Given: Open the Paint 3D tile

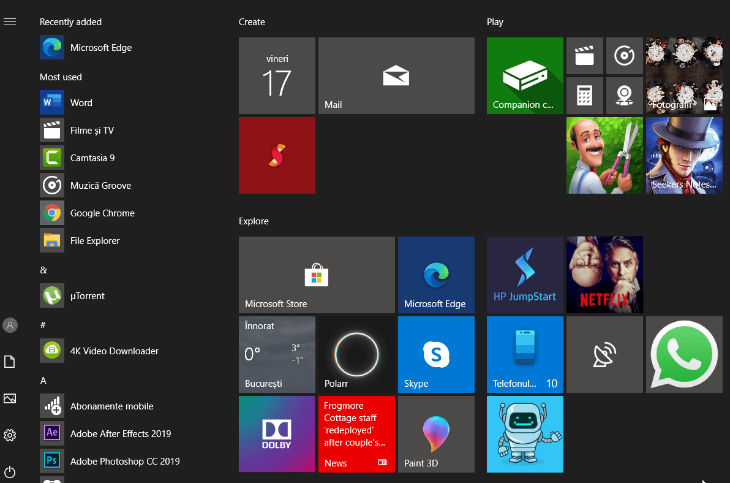Looking at the screenshot, I should [x=436, y=434].
